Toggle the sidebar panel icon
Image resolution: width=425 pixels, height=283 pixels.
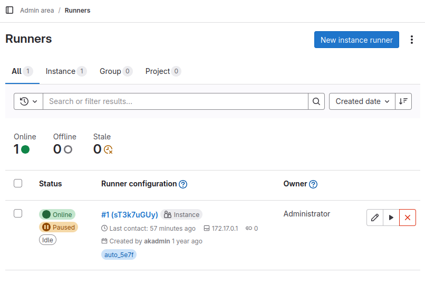tap(9, 10)
